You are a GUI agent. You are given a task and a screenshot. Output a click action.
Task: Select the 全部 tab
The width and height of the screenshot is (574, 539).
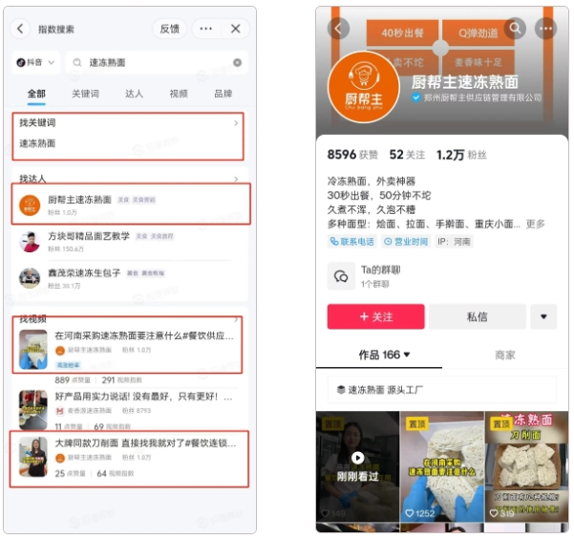(36, 94)
